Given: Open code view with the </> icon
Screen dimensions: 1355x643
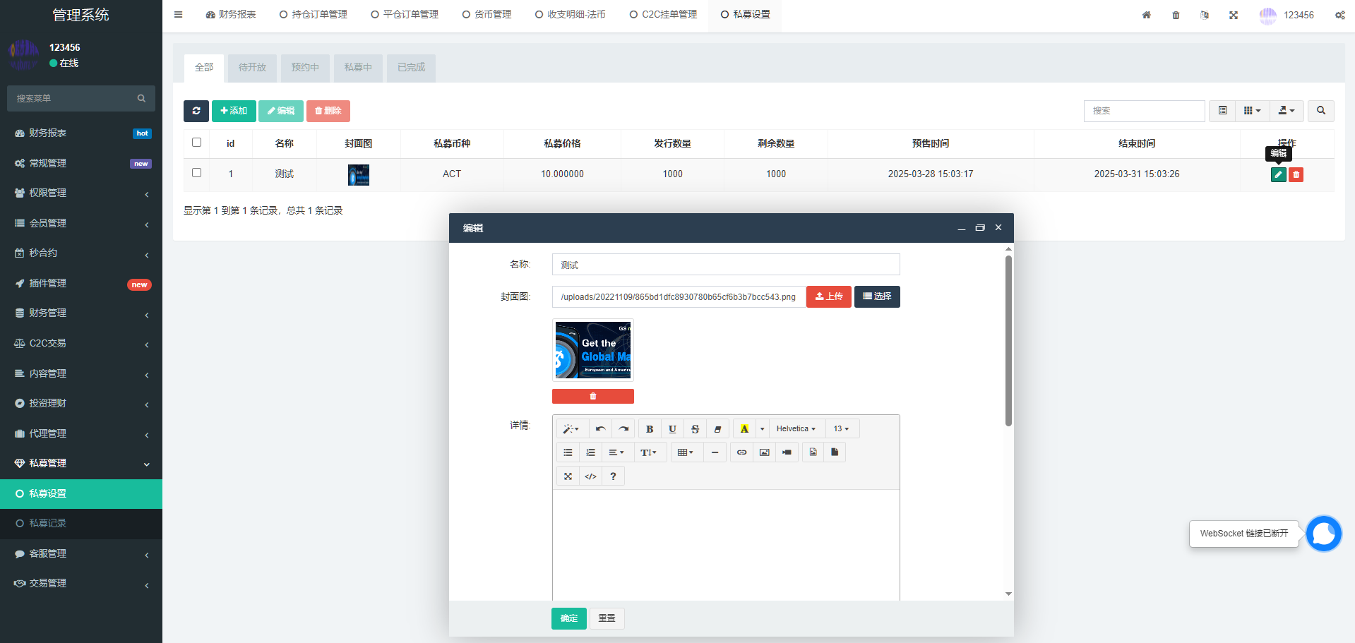Looking at the screenshot, I should click(590, 476).
